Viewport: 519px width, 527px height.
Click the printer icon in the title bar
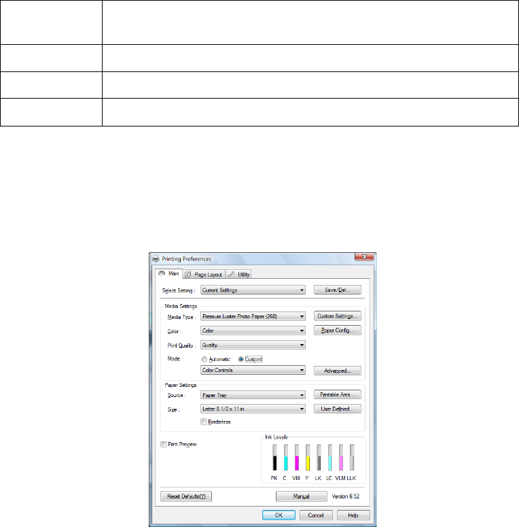pyautogui.click(x=155, y=258)
